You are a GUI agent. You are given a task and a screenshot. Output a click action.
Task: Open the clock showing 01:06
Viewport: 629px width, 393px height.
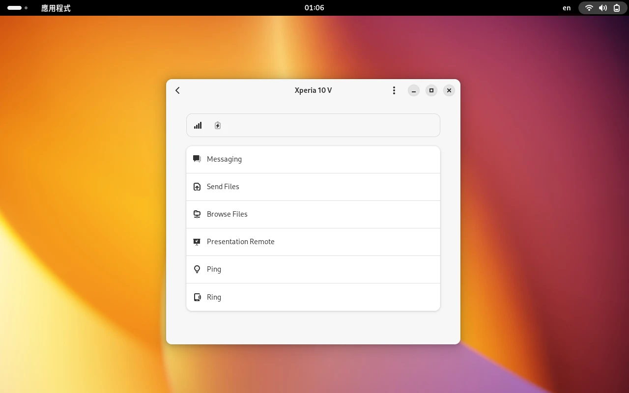tap(314, 8)
